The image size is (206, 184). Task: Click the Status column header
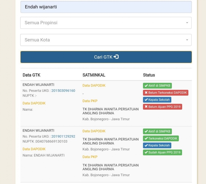[149, 75]
